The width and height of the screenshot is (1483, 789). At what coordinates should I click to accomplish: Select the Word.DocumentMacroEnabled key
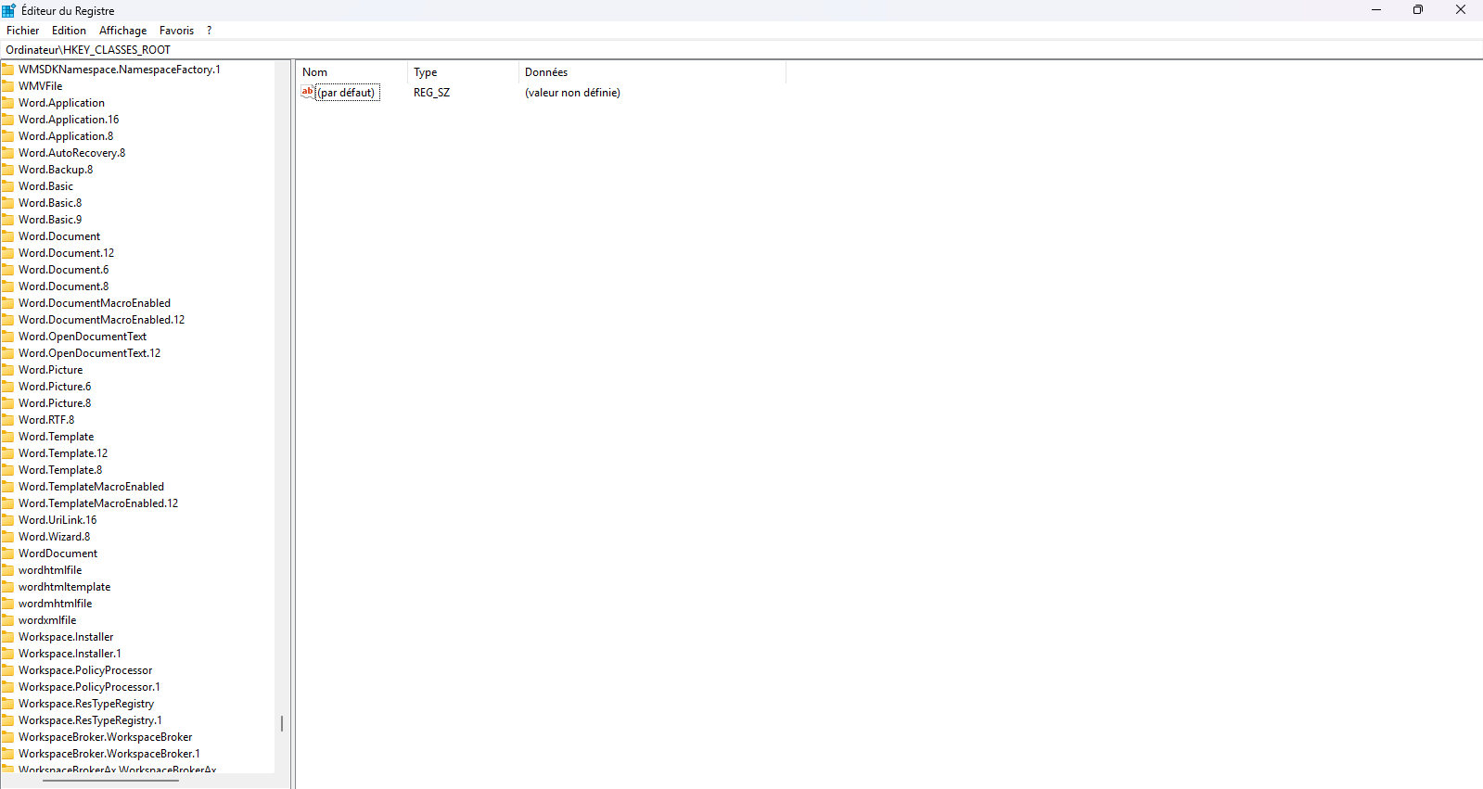tap(95, 303)
